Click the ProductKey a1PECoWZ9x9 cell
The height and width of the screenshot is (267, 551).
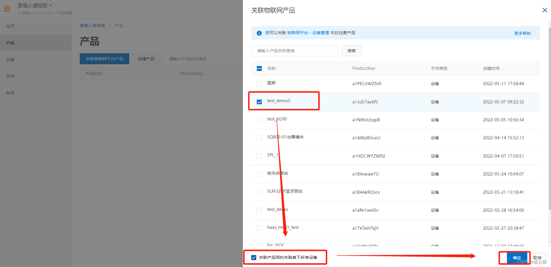367,84
